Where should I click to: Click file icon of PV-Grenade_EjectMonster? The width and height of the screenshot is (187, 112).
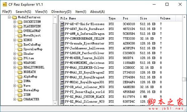62,44
